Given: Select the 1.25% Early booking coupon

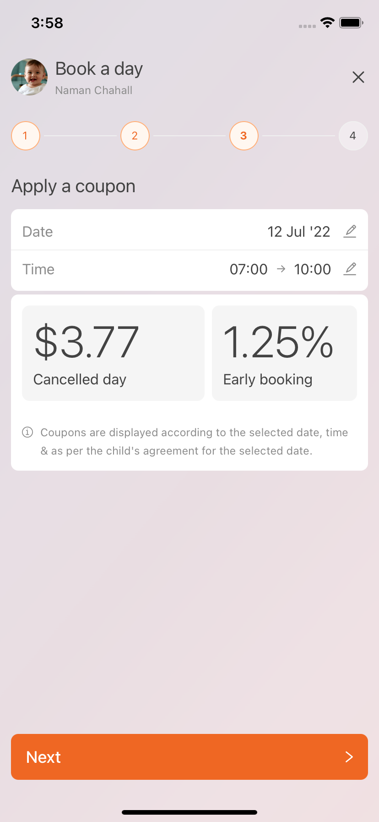Looking at the screenshot, I should coord(284,353).
